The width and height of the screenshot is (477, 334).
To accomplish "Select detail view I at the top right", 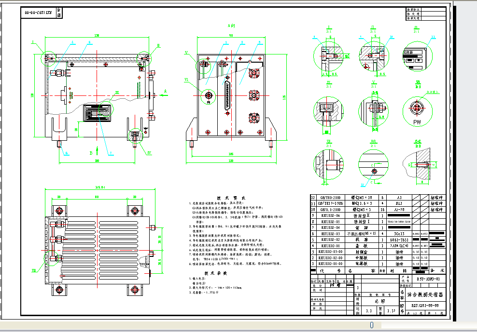I will point(329,56).
